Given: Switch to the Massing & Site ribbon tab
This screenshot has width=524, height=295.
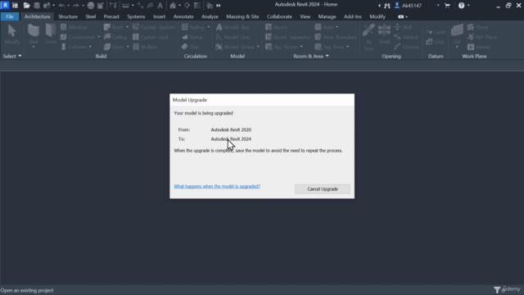Looking at the screenshot, I should tap(242, 16).
